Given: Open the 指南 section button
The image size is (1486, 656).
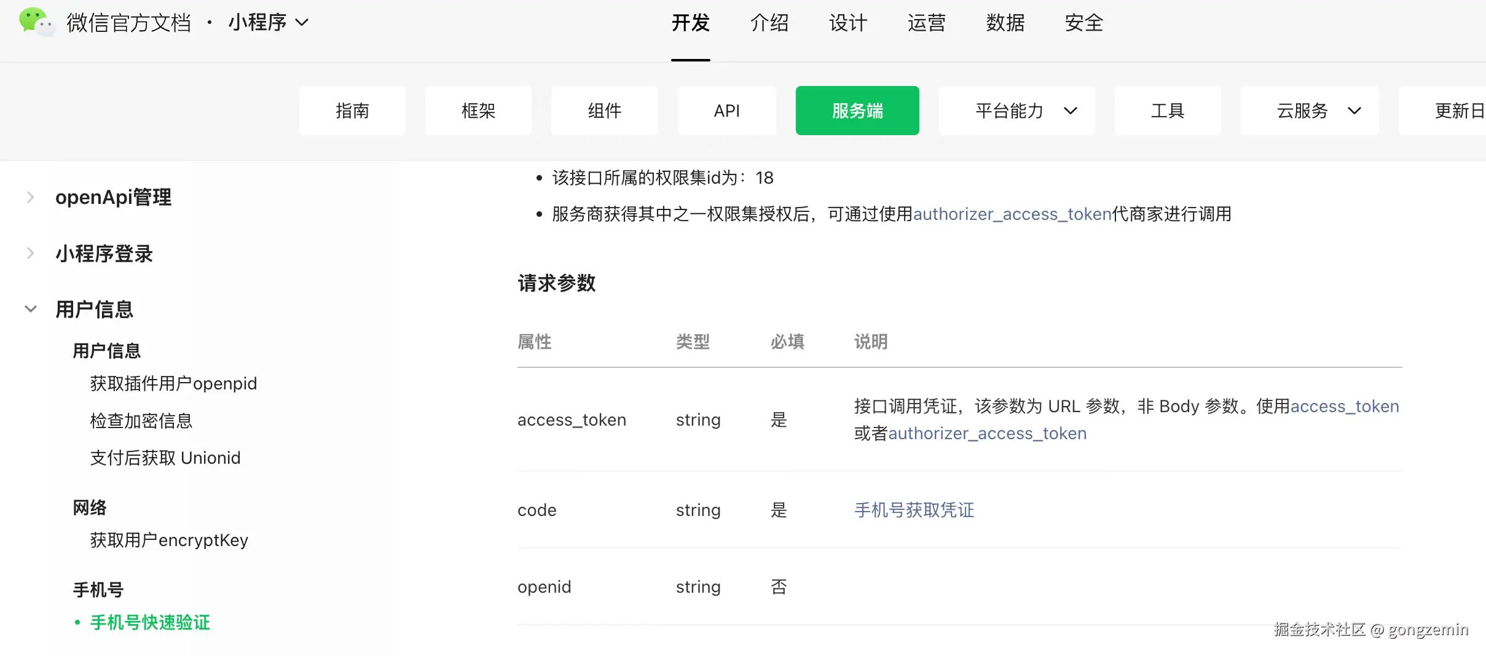Looking at the screenshot, I should point(352,111).
